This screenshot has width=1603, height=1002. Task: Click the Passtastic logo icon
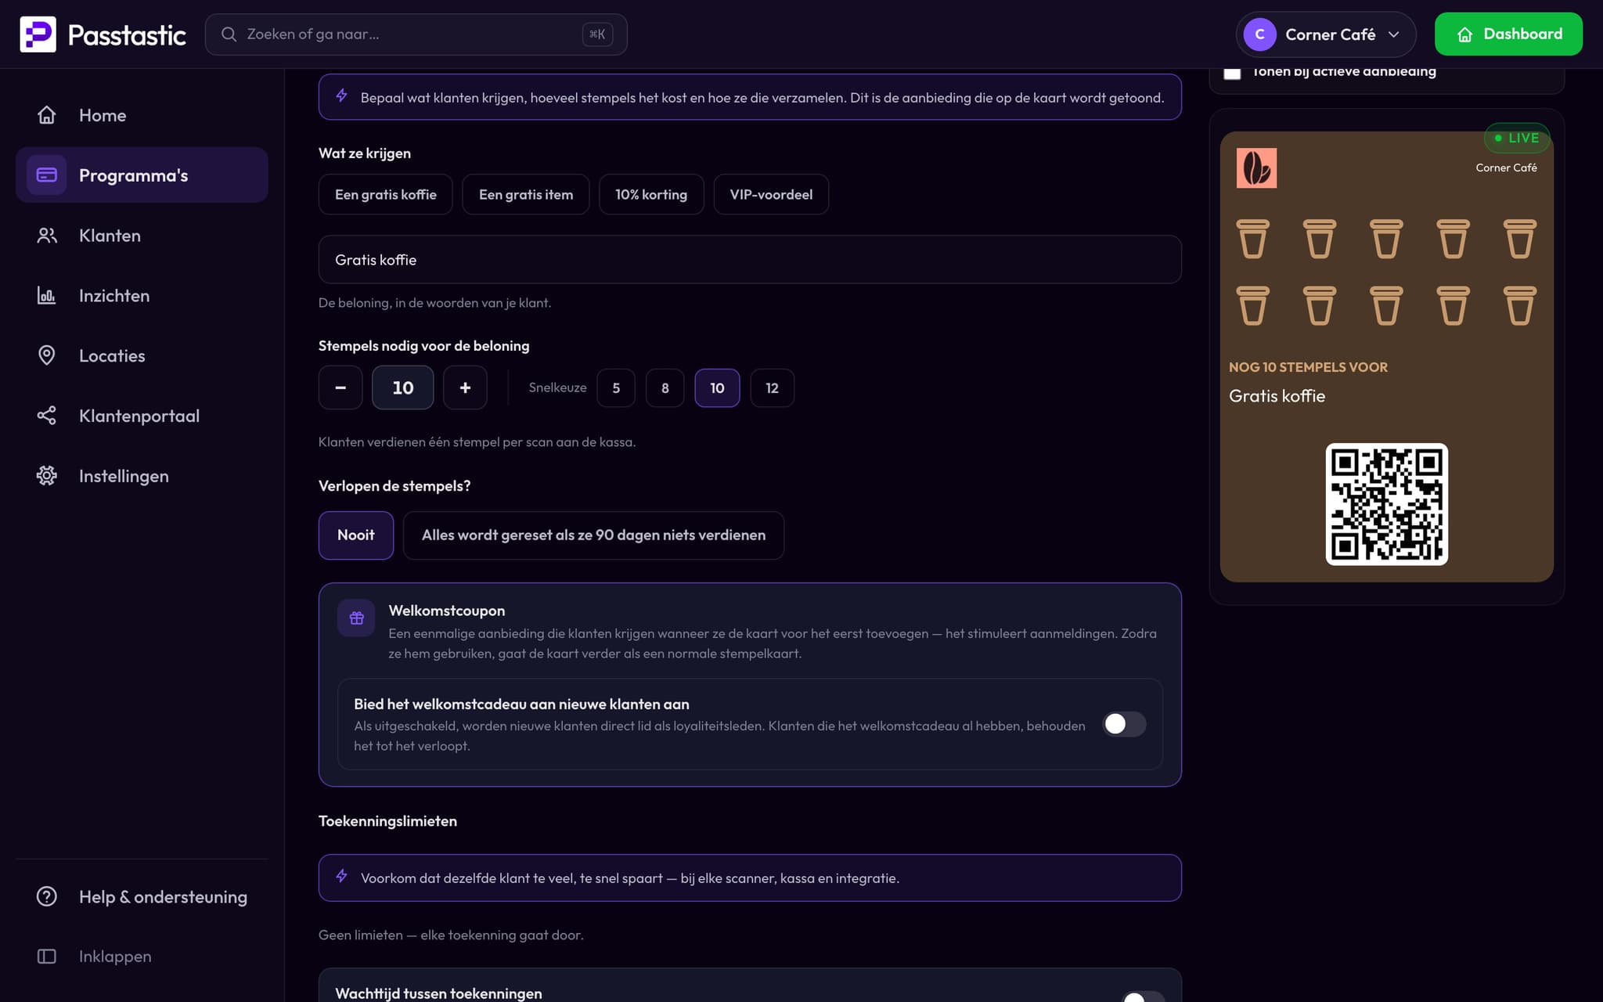pos(38,34)
